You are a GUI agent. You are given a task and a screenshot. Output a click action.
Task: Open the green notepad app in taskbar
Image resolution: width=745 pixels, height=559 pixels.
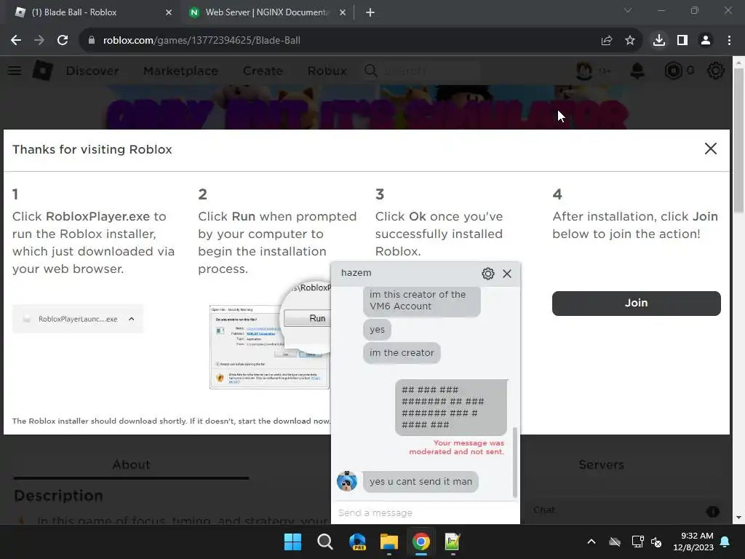pos(453,542)
